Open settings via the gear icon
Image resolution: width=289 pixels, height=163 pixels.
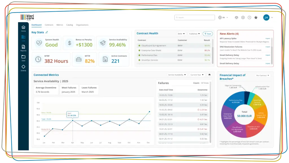pyautogui.click(x=243, y=17)
